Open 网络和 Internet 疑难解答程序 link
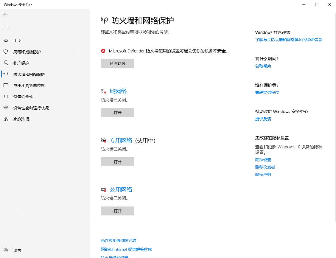Screen dimensions: 336x258 pos(126,249)
